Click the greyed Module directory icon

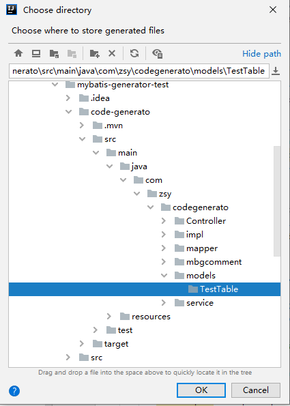[72, 54]
